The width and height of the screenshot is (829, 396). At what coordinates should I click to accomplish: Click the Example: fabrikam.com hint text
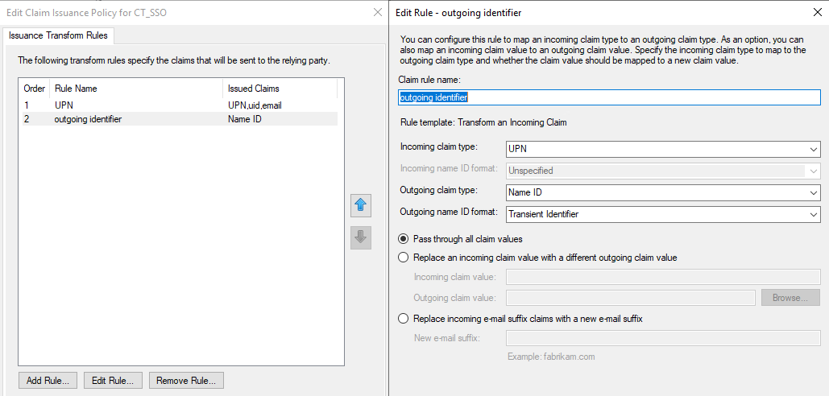(x=551, y=357)
